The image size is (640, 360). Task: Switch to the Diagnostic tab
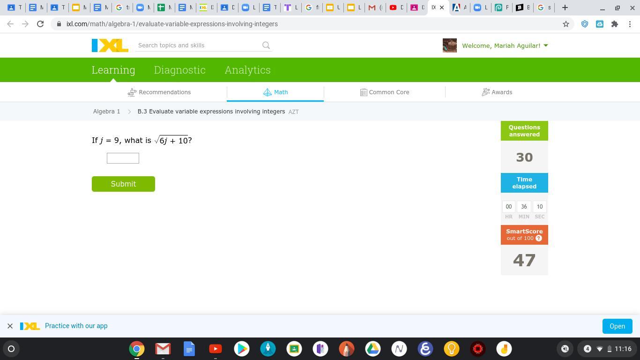click(x=180, y=70)
